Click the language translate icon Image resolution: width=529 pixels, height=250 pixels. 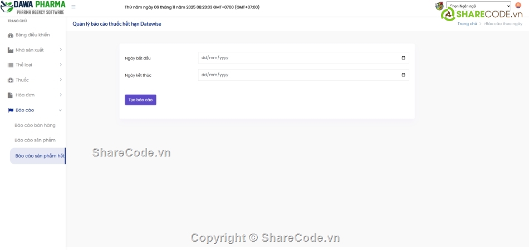[x=439, y=6]
